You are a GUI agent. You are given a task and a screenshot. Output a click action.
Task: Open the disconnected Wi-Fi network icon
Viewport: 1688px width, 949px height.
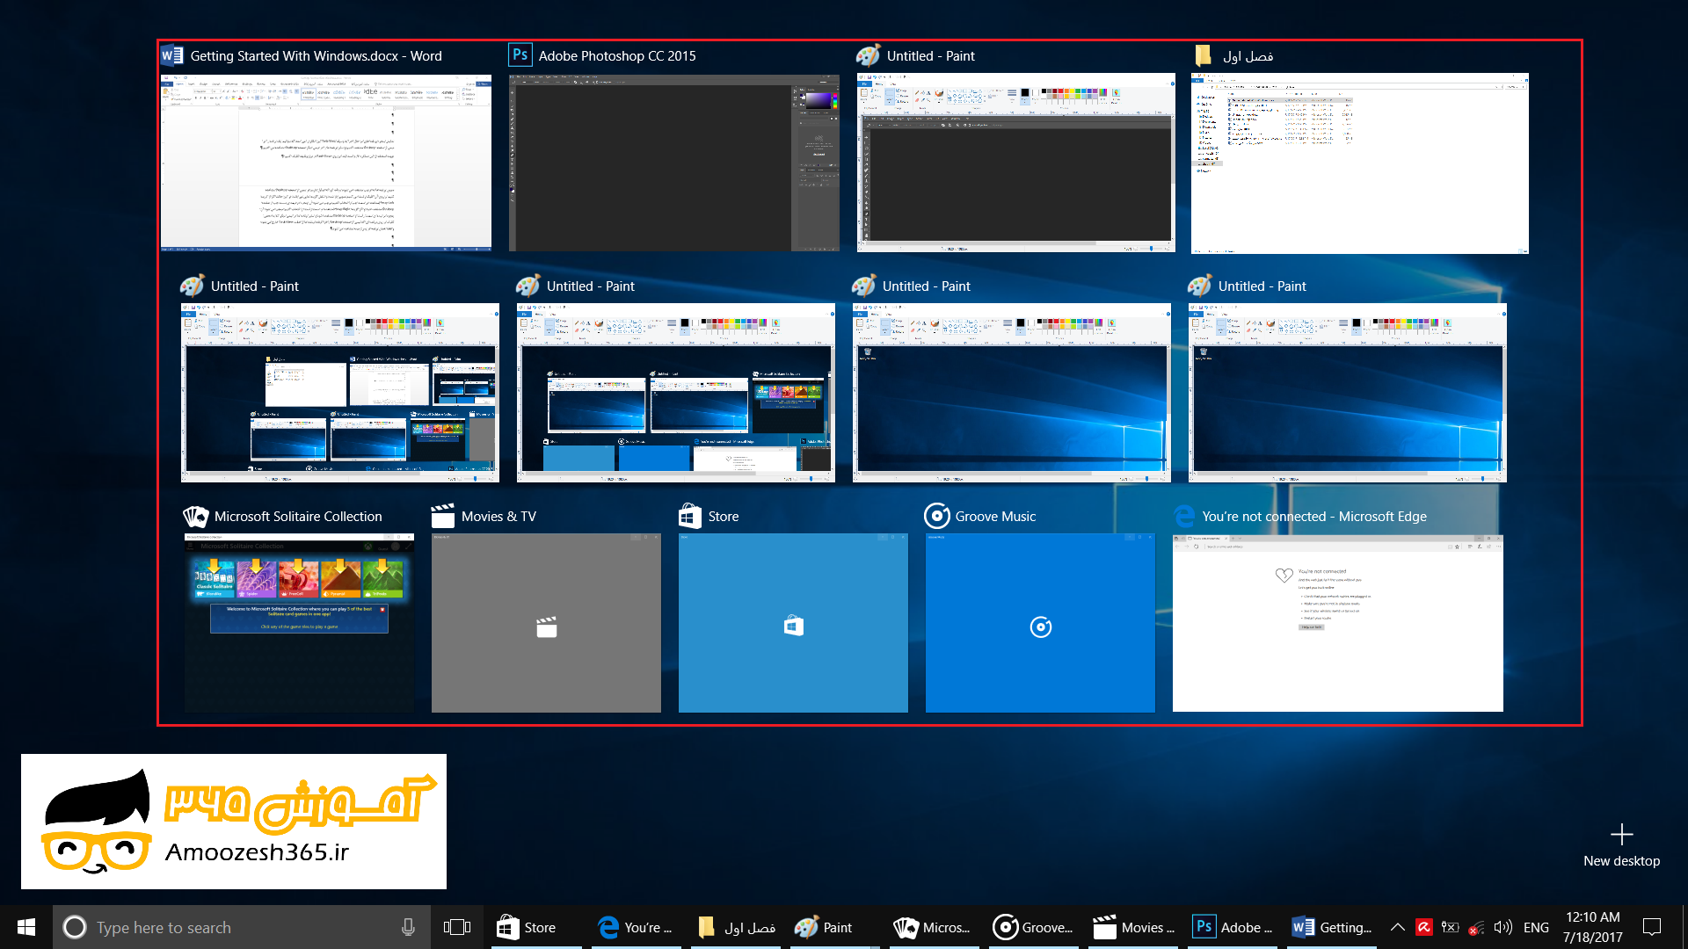pyautogui.click(x=1477, y=927)
